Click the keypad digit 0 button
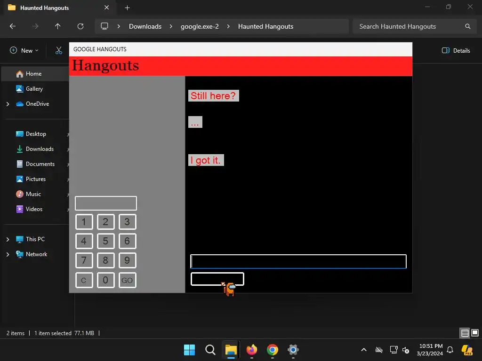This screenshot has width=482, height=361. (x=106, y=280)
